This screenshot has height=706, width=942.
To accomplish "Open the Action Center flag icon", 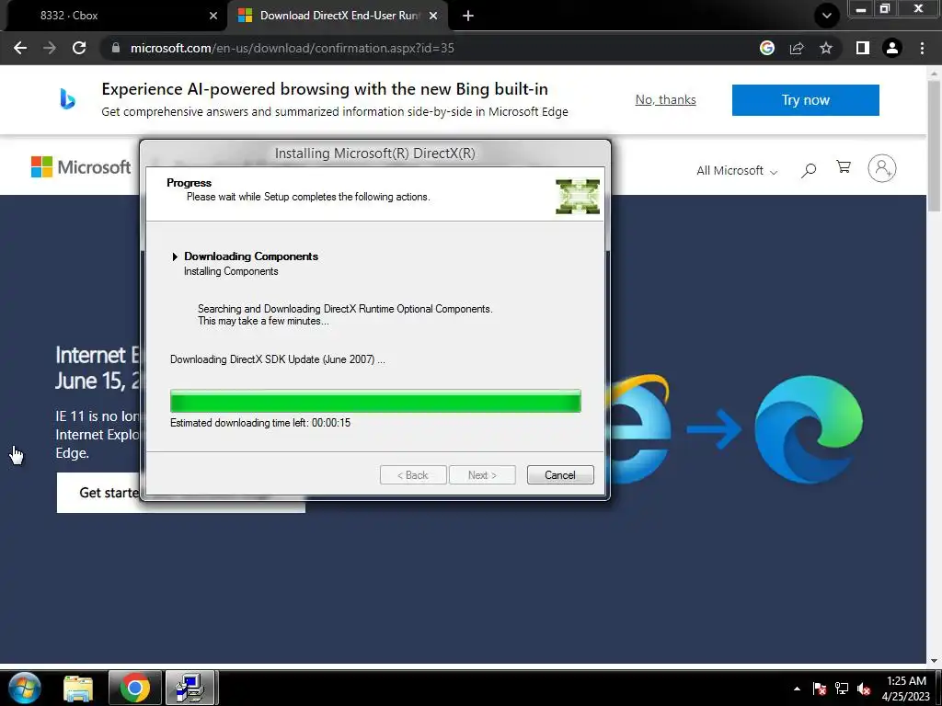I will click(x=819, y=689).
